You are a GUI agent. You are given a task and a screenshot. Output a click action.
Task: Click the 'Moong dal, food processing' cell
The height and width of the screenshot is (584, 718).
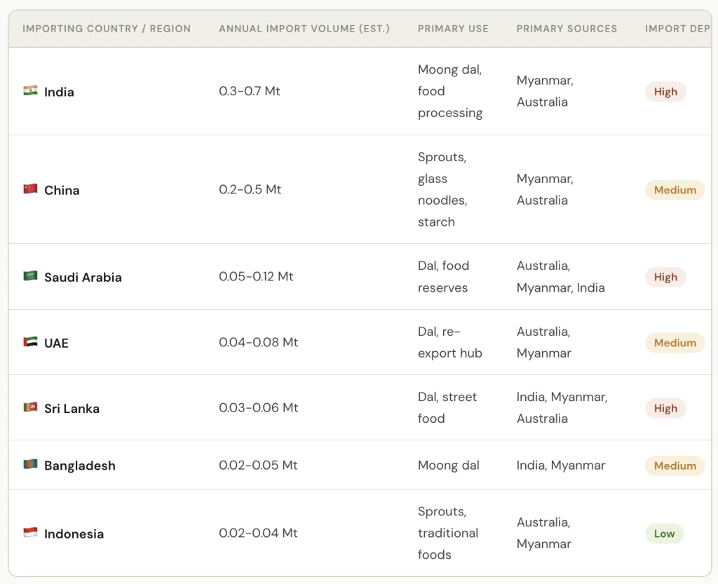coord(450,91)
